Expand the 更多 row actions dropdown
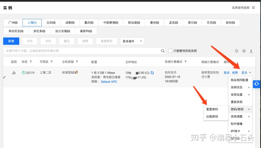The height and width of the screenshot is (148, 261). 246,73
